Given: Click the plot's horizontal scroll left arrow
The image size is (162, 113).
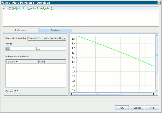Looking at the screenshot, I should point(71,94).
